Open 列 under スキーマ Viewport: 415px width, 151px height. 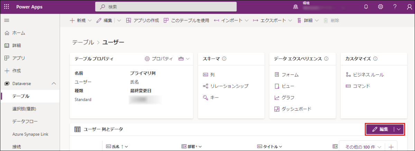coord(209,74)
